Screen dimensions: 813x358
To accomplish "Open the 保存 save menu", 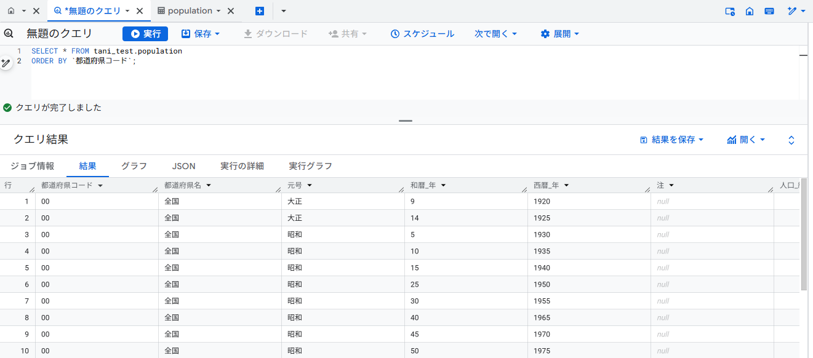I will (x=201, y=34).
